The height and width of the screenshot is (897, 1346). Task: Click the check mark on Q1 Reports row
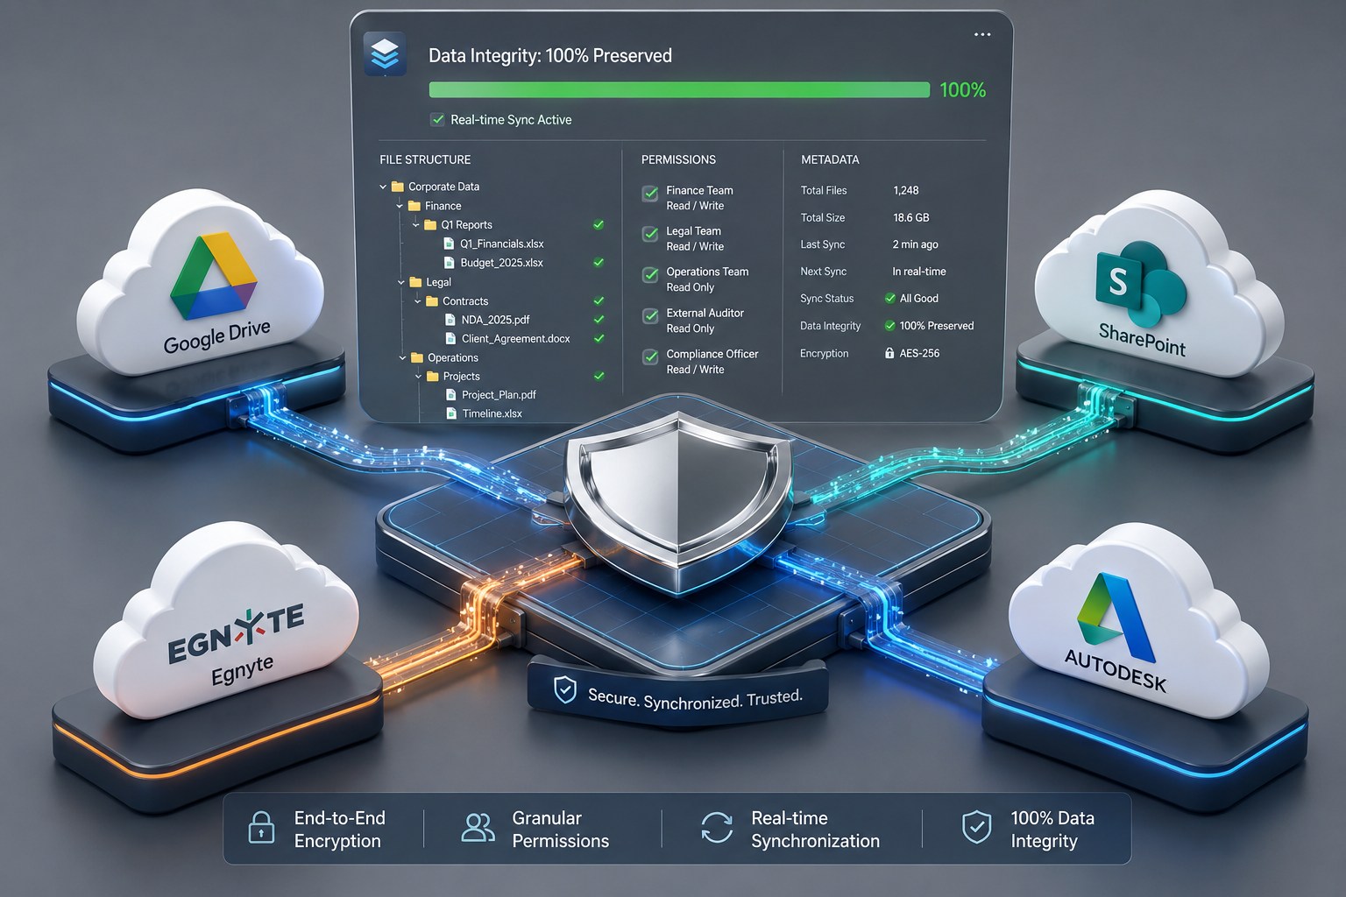pos(599,225)
